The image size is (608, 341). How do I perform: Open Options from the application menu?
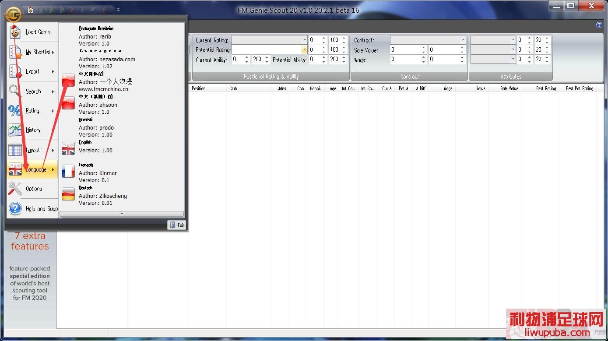tap(33, 189)
